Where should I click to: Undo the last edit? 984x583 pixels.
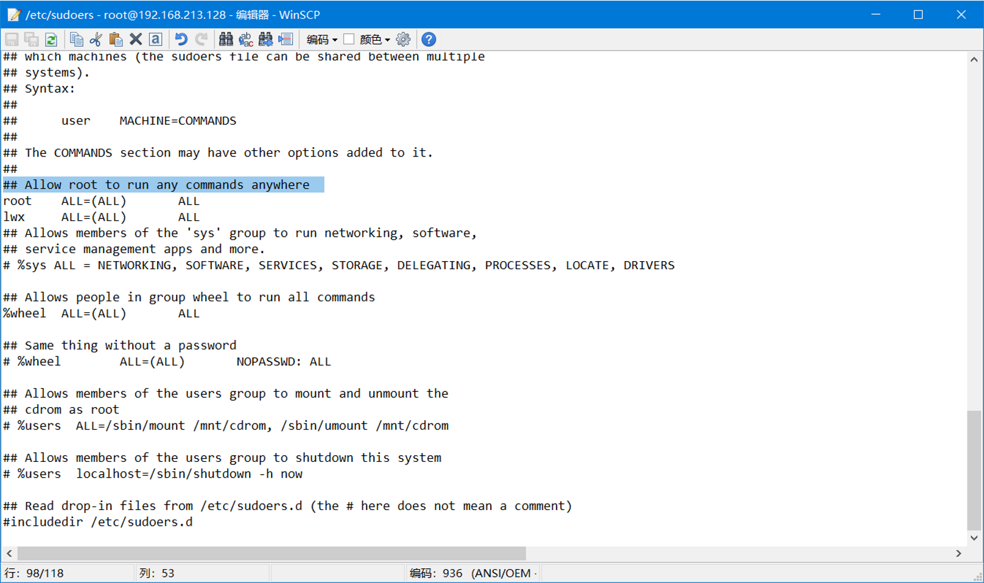click(x=181, y=40)
